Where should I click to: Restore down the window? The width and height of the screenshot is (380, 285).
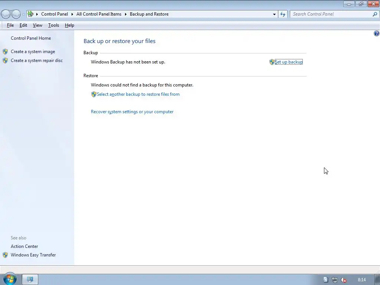[361, 4]
